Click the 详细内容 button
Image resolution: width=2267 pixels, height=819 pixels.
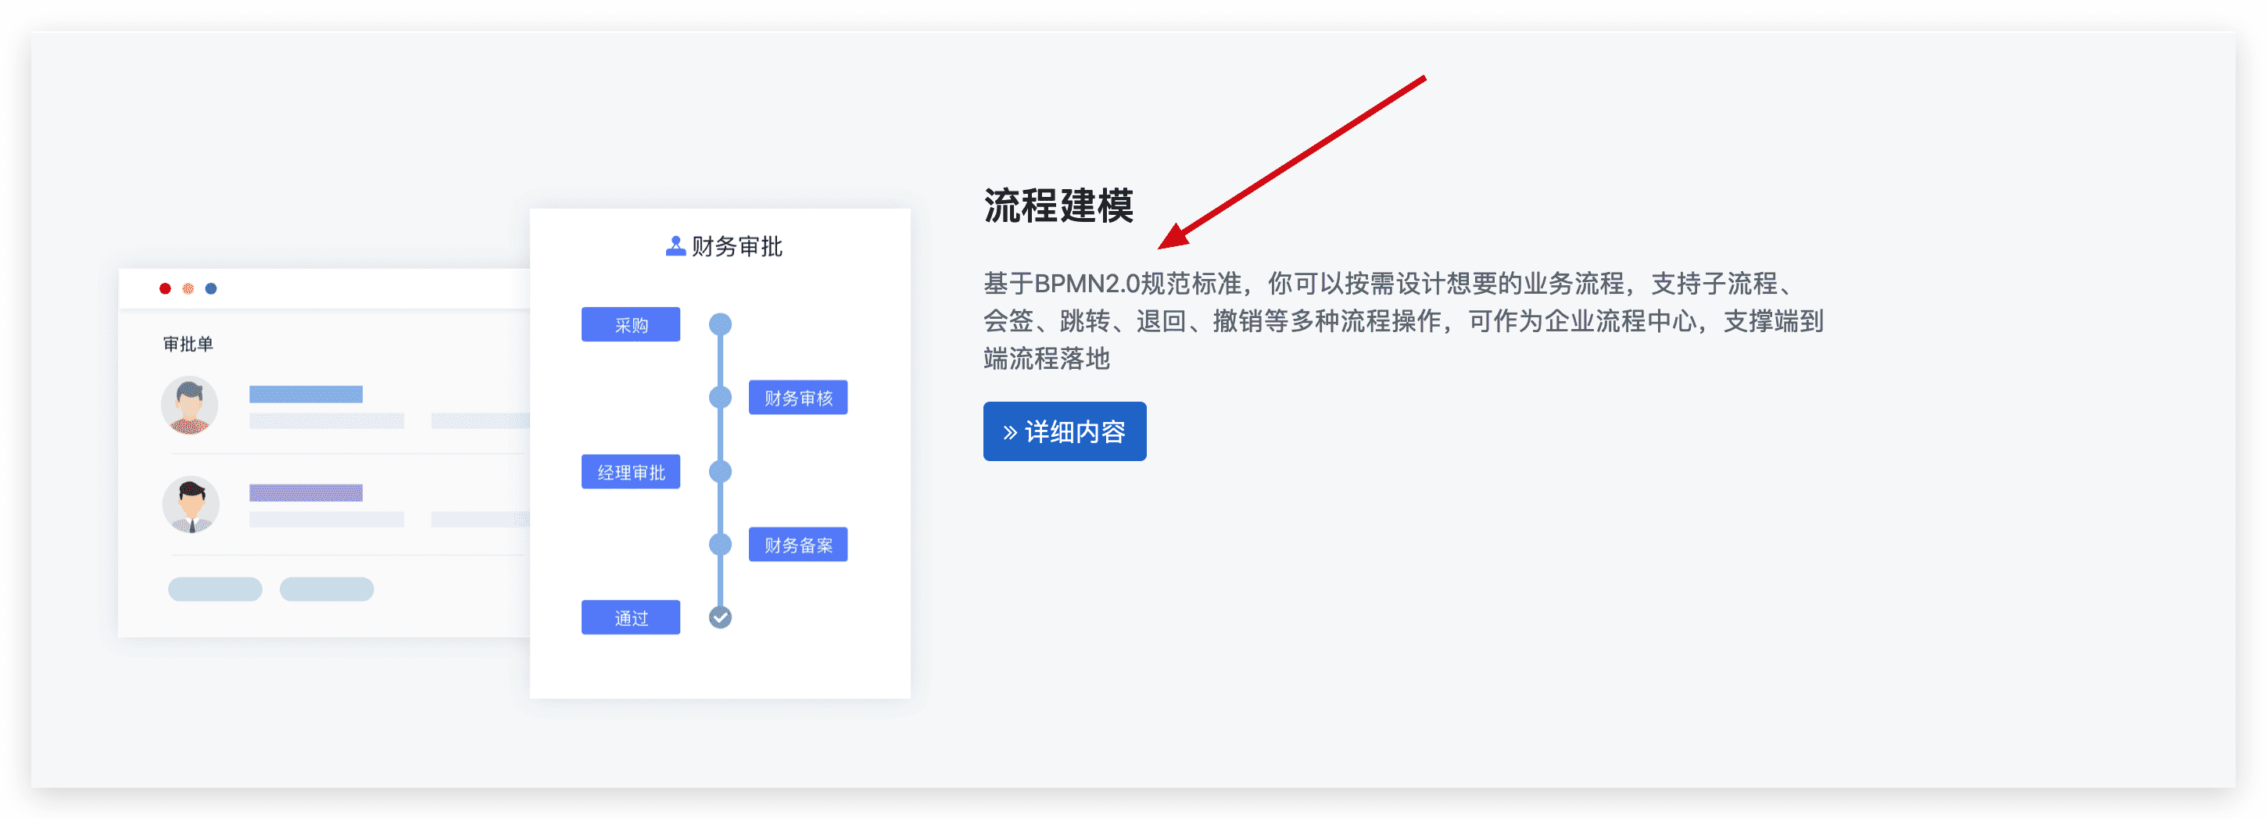click(1064, 431)
